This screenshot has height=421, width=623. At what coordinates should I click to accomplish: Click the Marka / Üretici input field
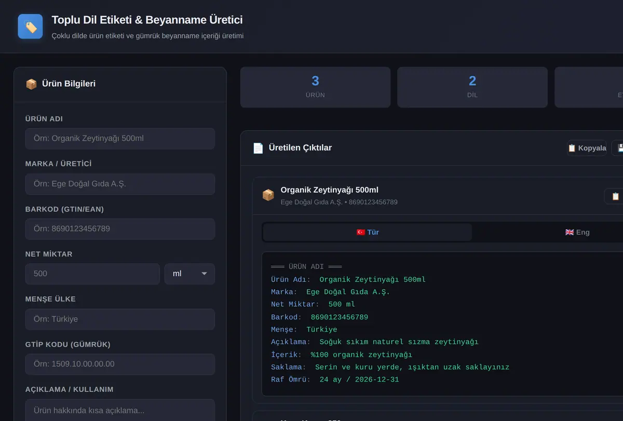tap(120, 184)
